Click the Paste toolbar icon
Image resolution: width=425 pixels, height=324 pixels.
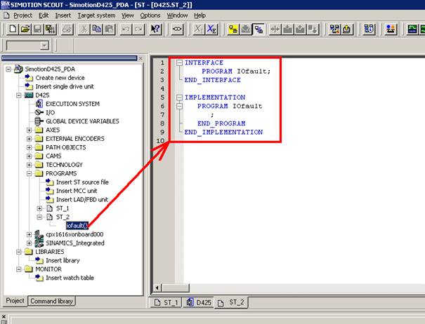pyautogui.click(x=110, y=29)
